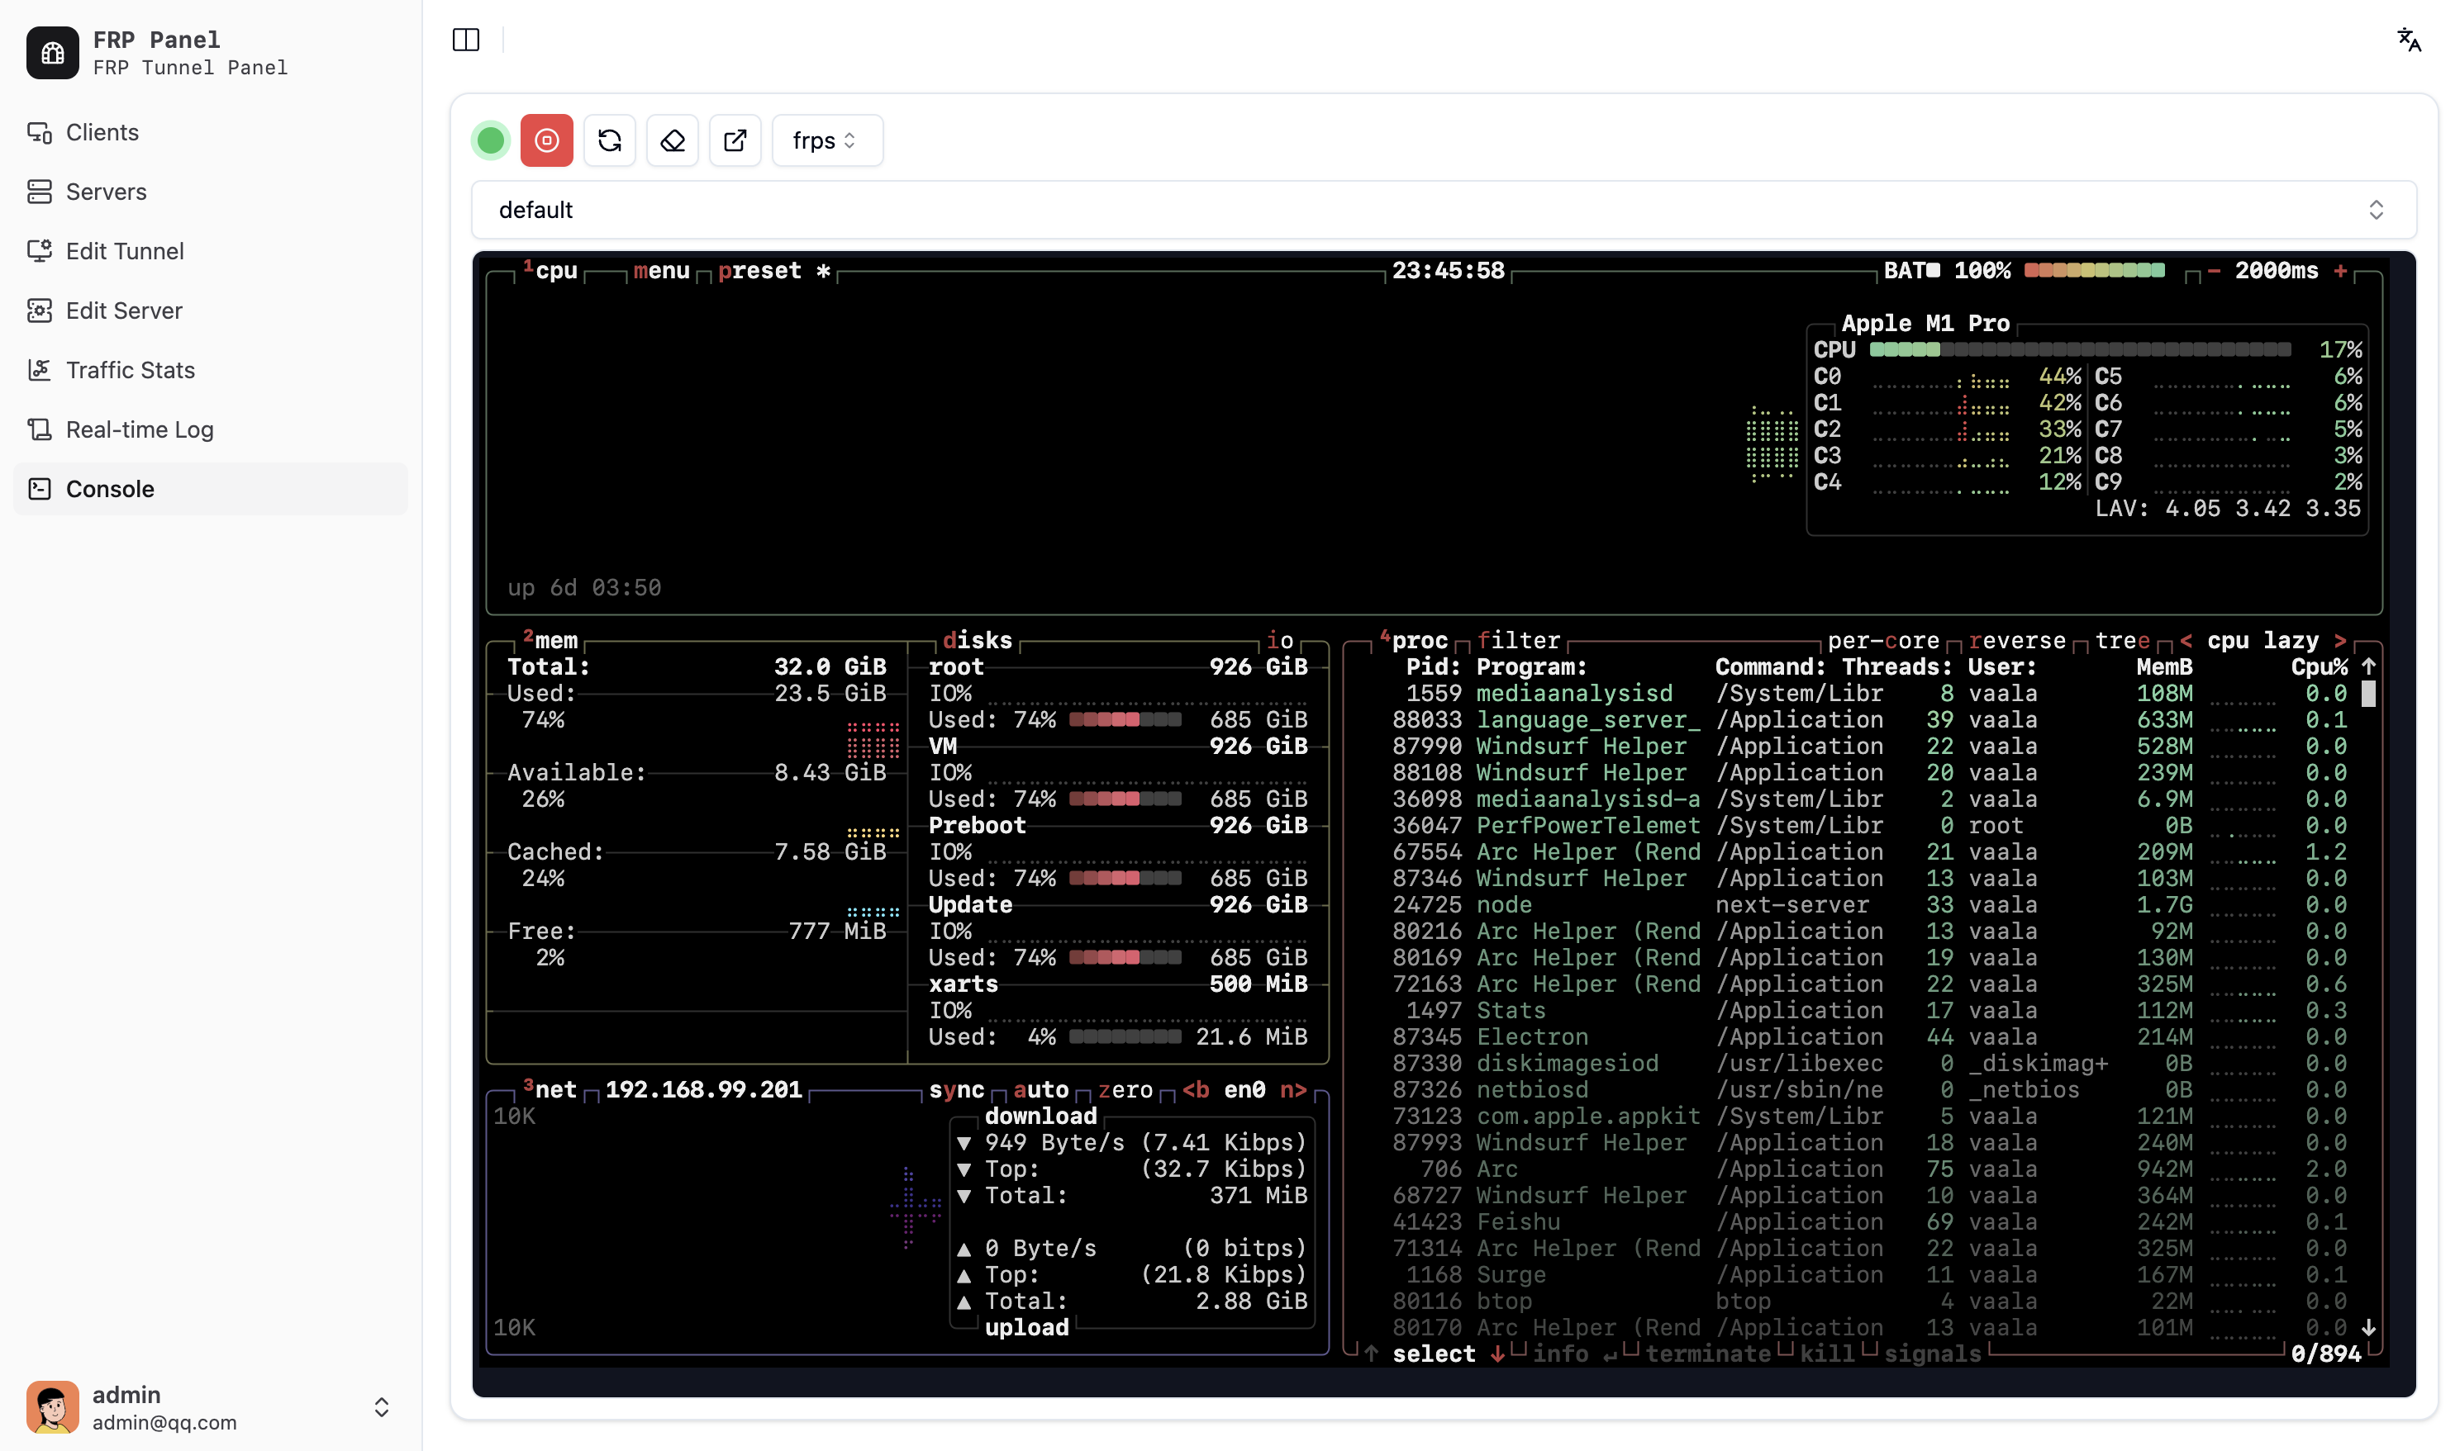2460x1451 pixels.
Task: Scroll the process list in btop
Action: [x=2370, y=1328]
